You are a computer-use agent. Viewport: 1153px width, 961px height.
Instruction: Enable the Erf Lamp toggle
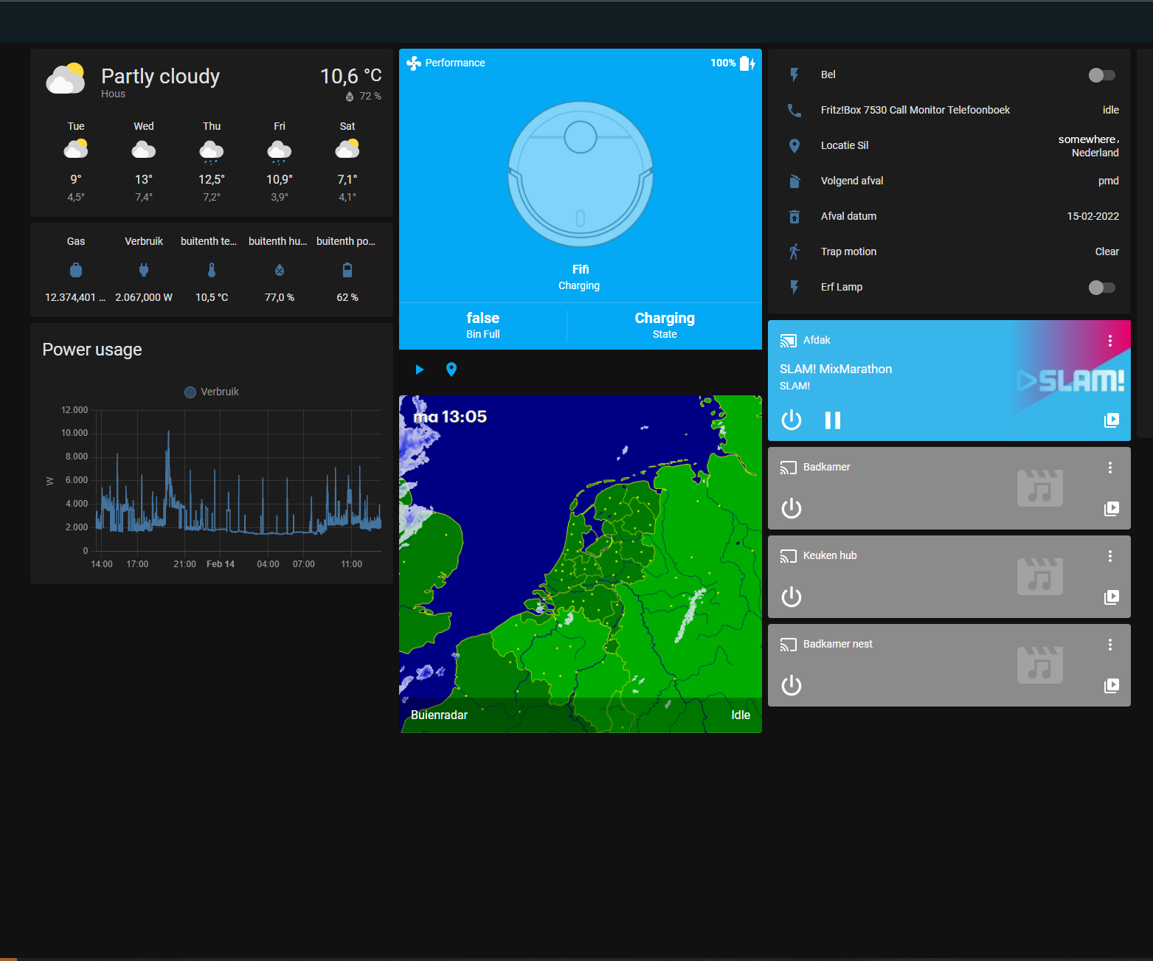click(x=1101, y=288)
